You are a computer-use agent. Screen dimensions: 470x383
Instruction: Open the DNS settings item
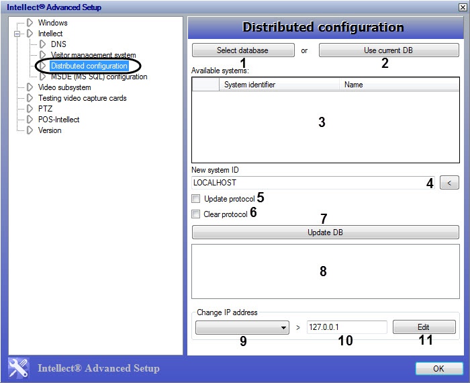tap(58, 44)
